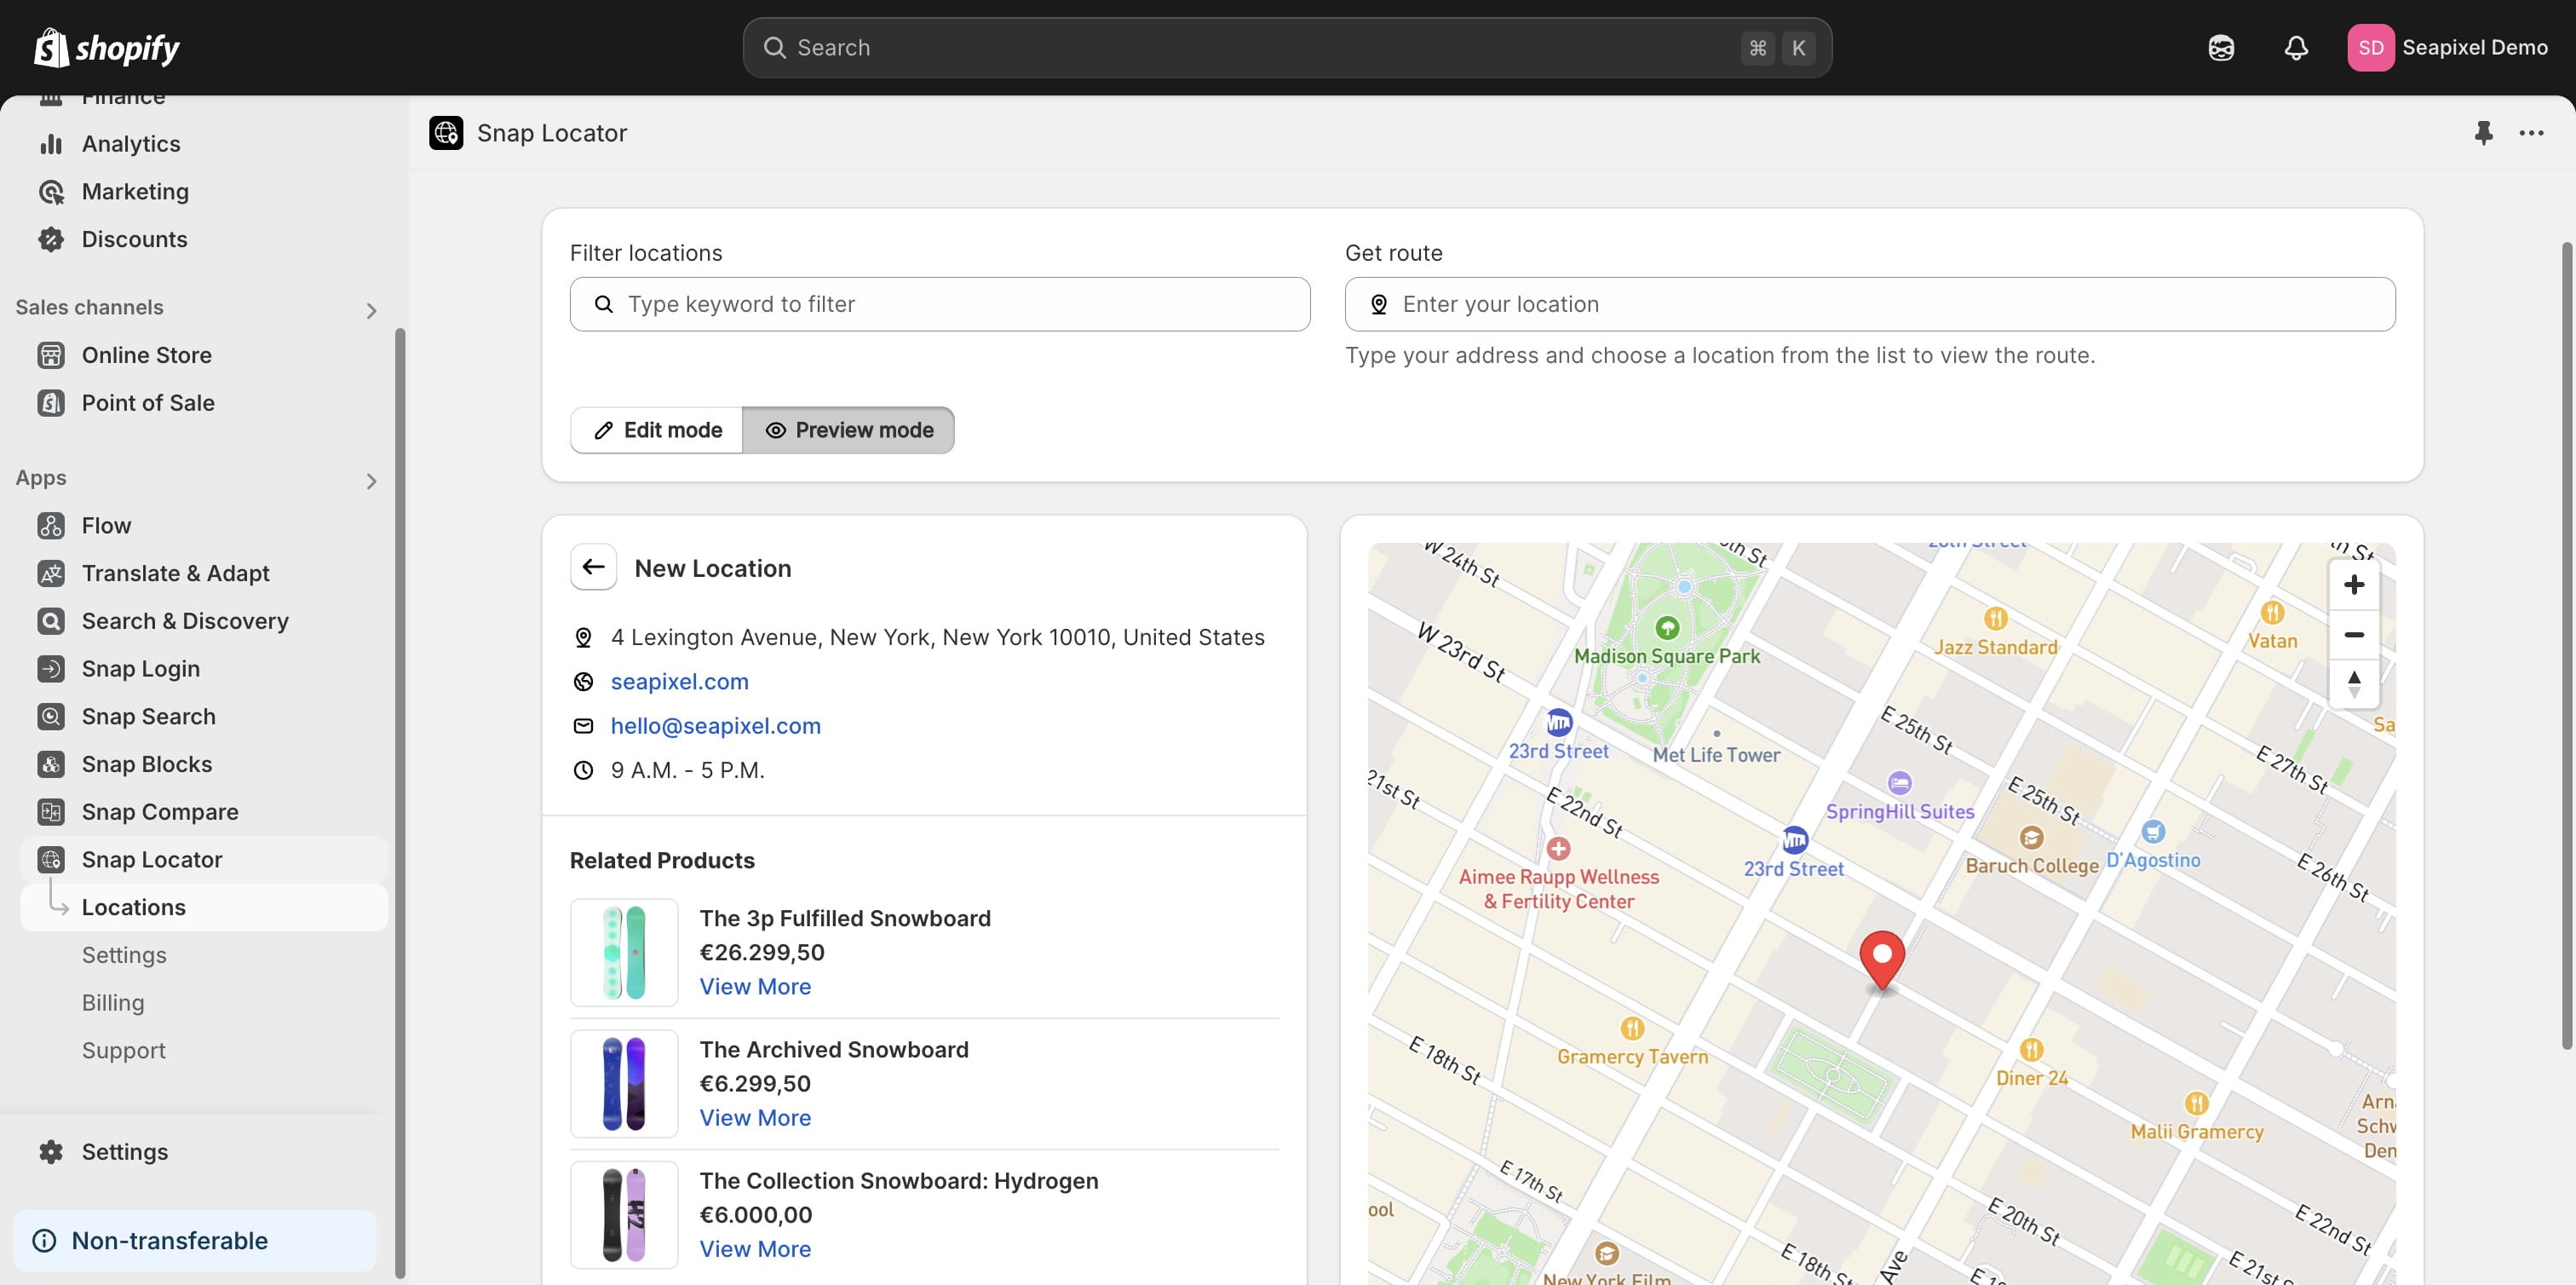Open Snap Blocks from the sidebar
The image size is (2576, 1285).
tap(146, 763)
